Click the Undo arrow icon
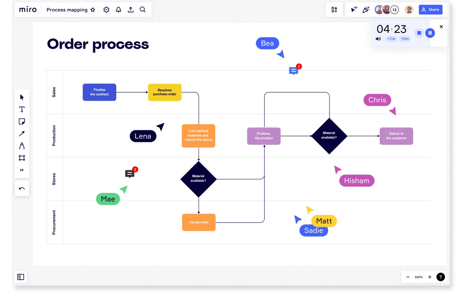462x303 pixels. 22,188
